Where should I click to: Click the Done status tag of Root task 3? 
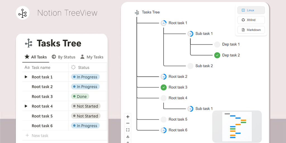click(x=80, y=97)
